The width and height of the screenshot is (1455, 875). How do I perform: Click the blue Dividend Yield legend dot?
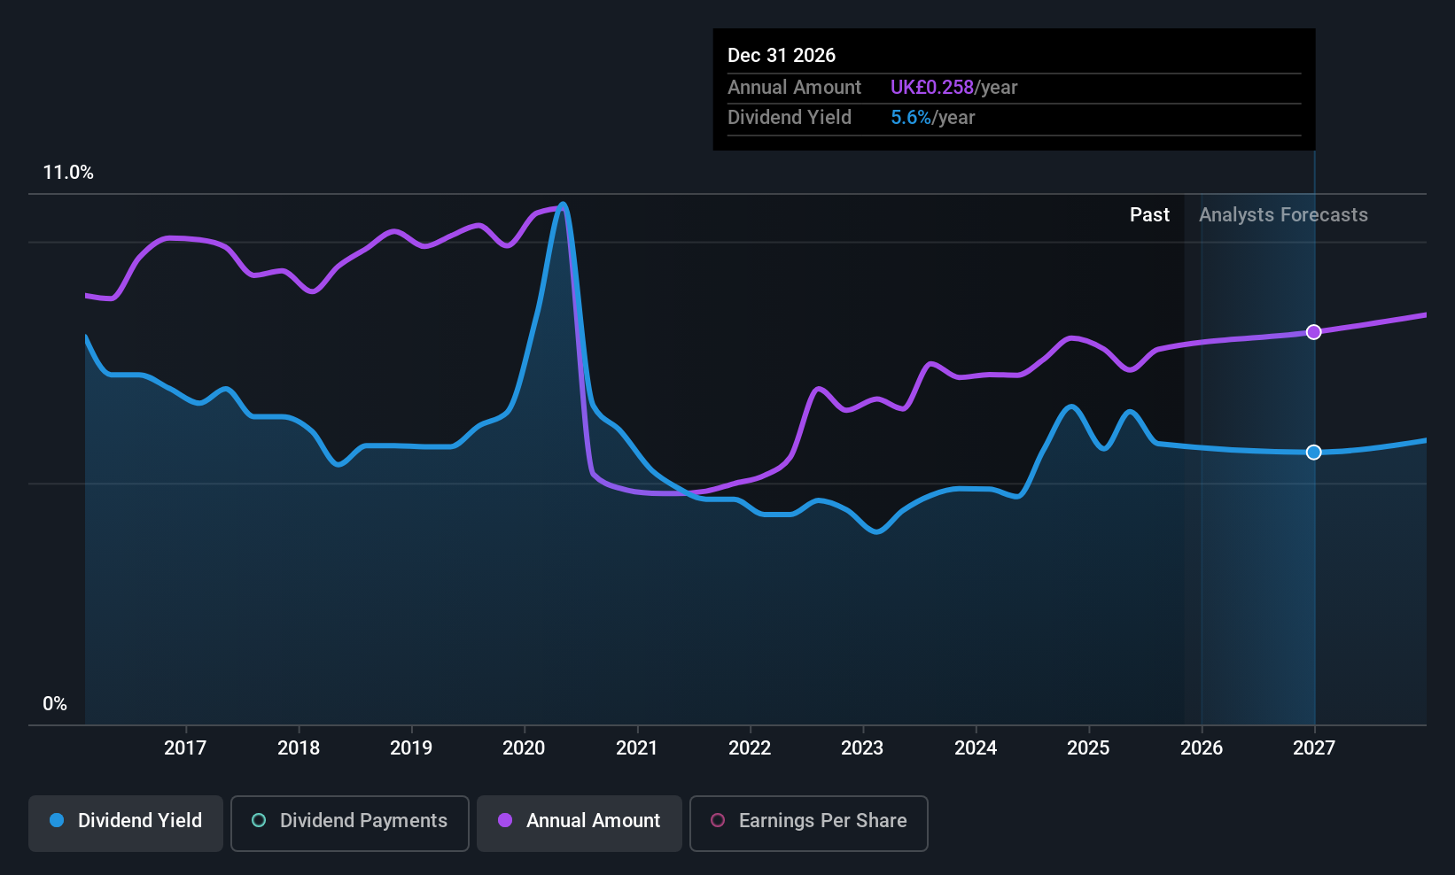57,821
